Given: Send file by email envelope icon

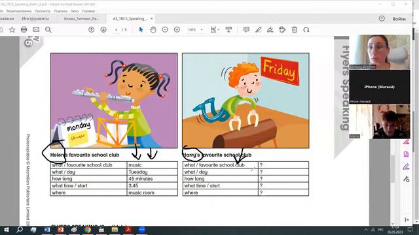Looking at the screenshot, I should (36, 29).
